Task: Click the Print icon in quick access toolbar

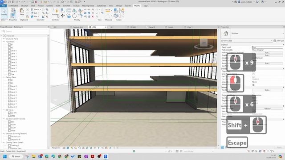Action: (x=33, y=2)
